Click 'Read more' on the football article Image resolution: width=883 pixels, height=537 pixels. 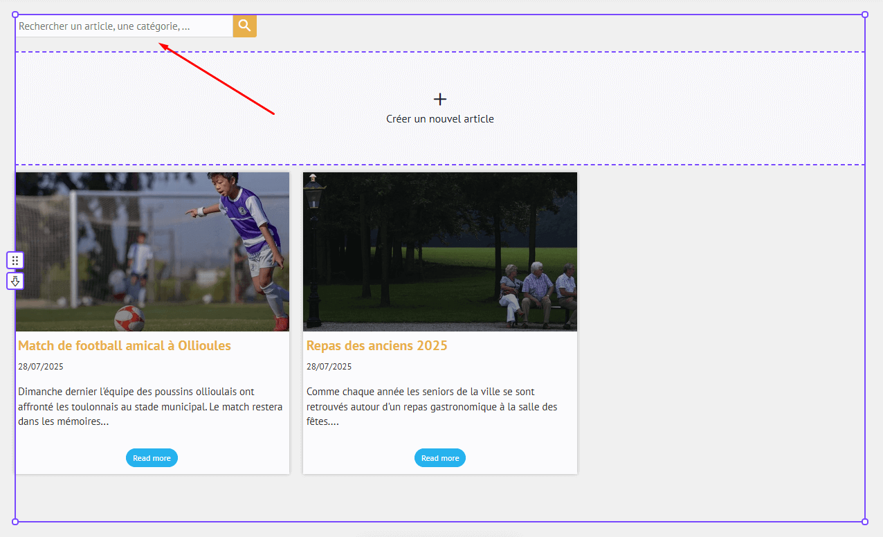click(x=152, y=457)
